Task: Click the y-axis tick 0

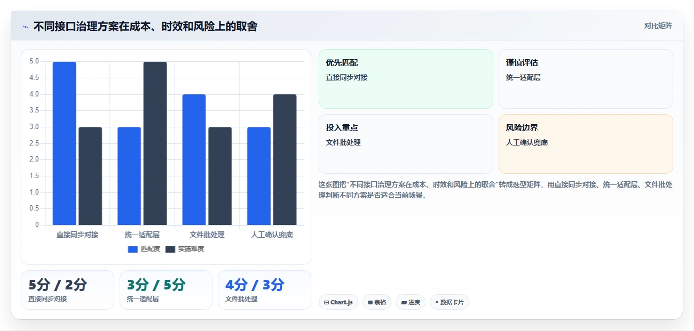Action: click(37, 225)
